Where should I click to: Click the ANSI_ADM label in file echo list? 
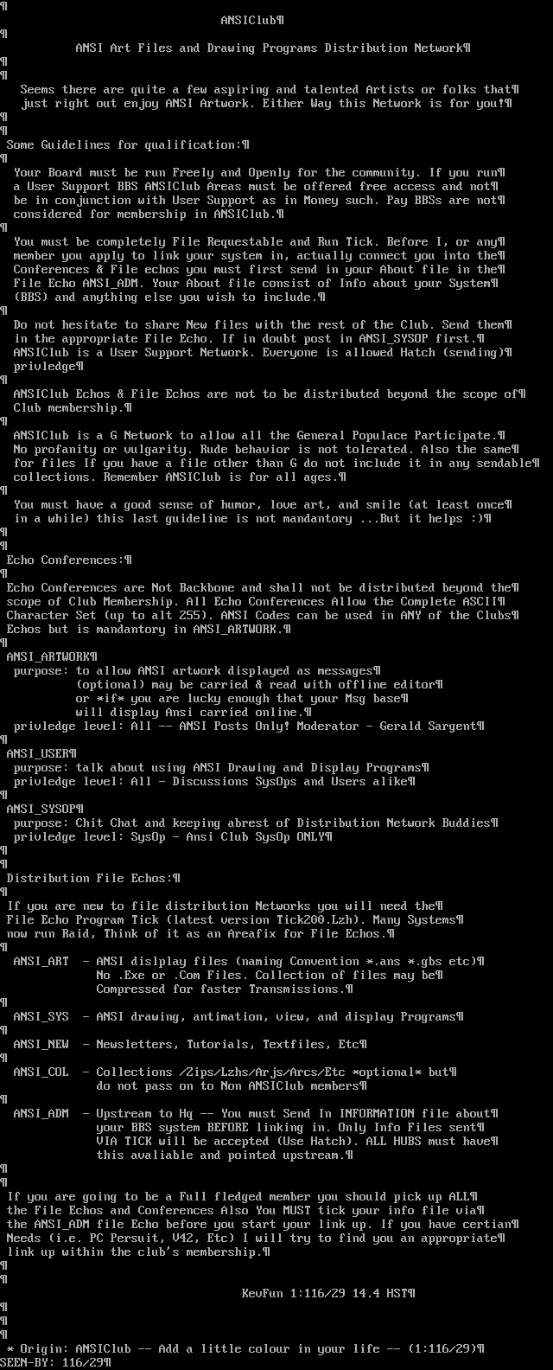[41, 1113]
